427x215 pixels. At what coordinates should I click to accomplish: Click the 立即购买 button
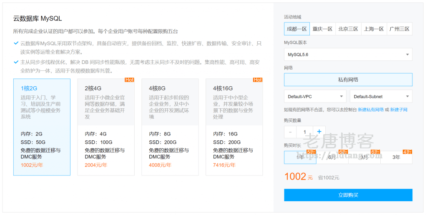(x=348, y=195)
